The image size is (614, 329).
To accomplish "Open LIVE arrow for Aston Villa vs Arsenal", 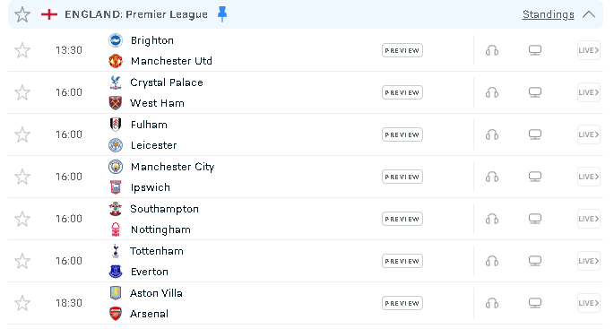I will (x=589, y=303).
